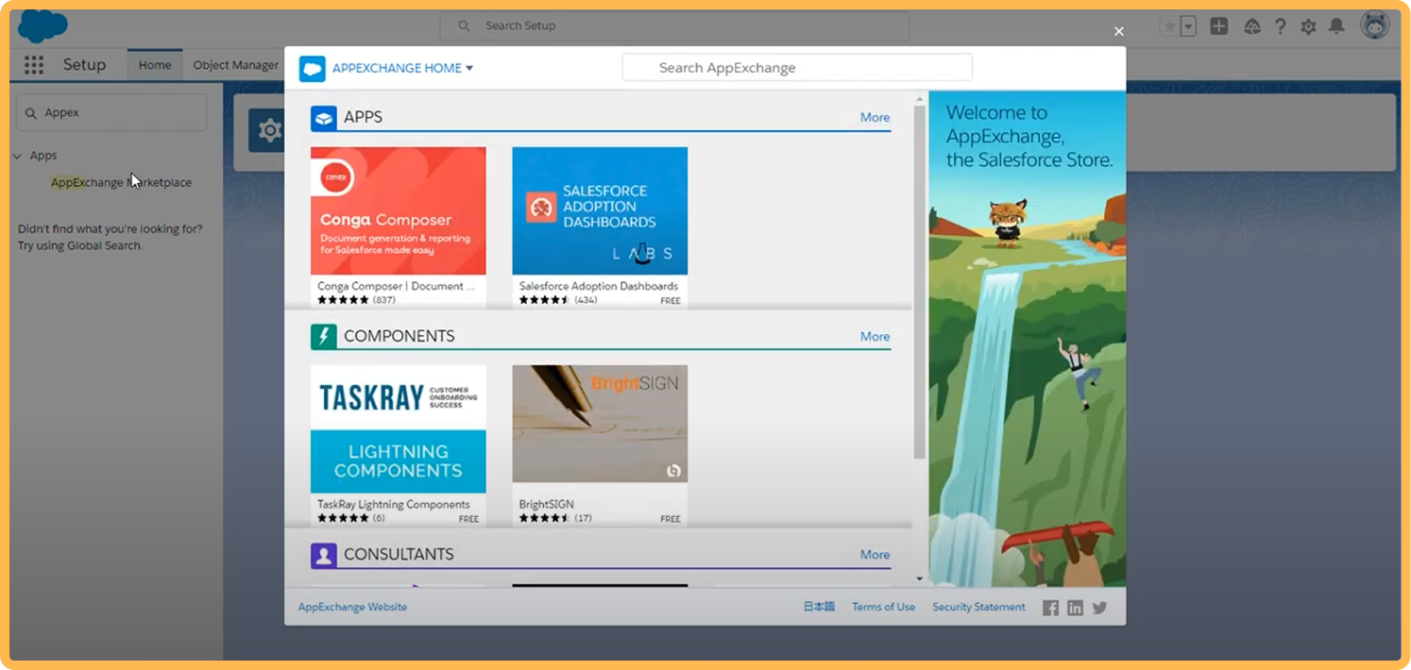
Task: Collapse the Apps tree section chevron
Action: [x=17, y=156]
